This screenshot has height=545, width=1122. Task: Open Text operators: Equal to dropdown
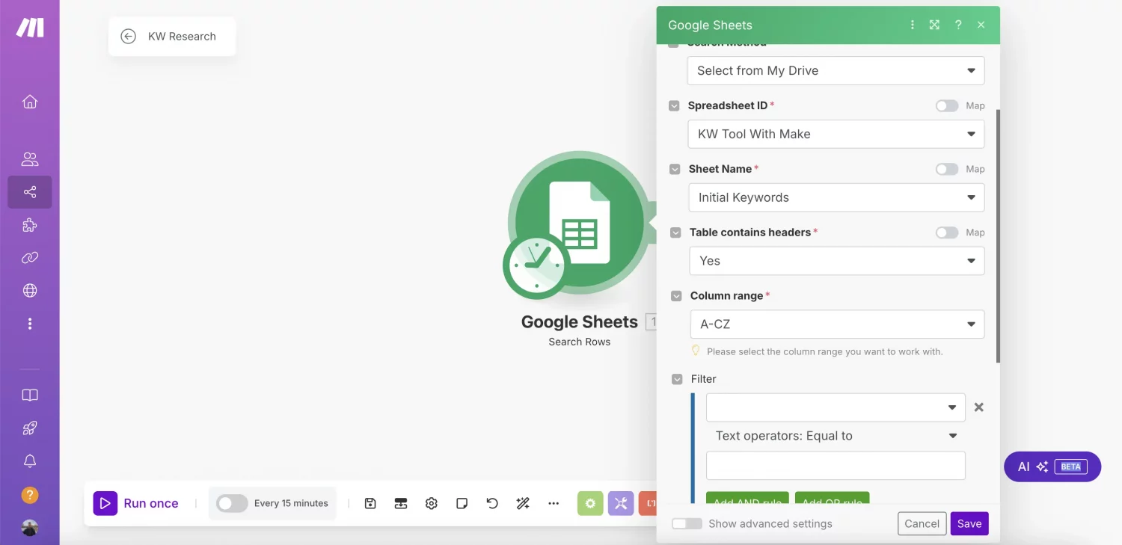836,436
